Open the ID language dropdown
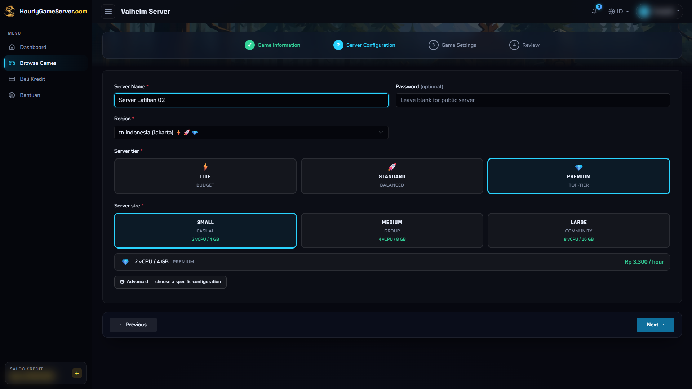 pyautogui.click(x=619, y=12)
